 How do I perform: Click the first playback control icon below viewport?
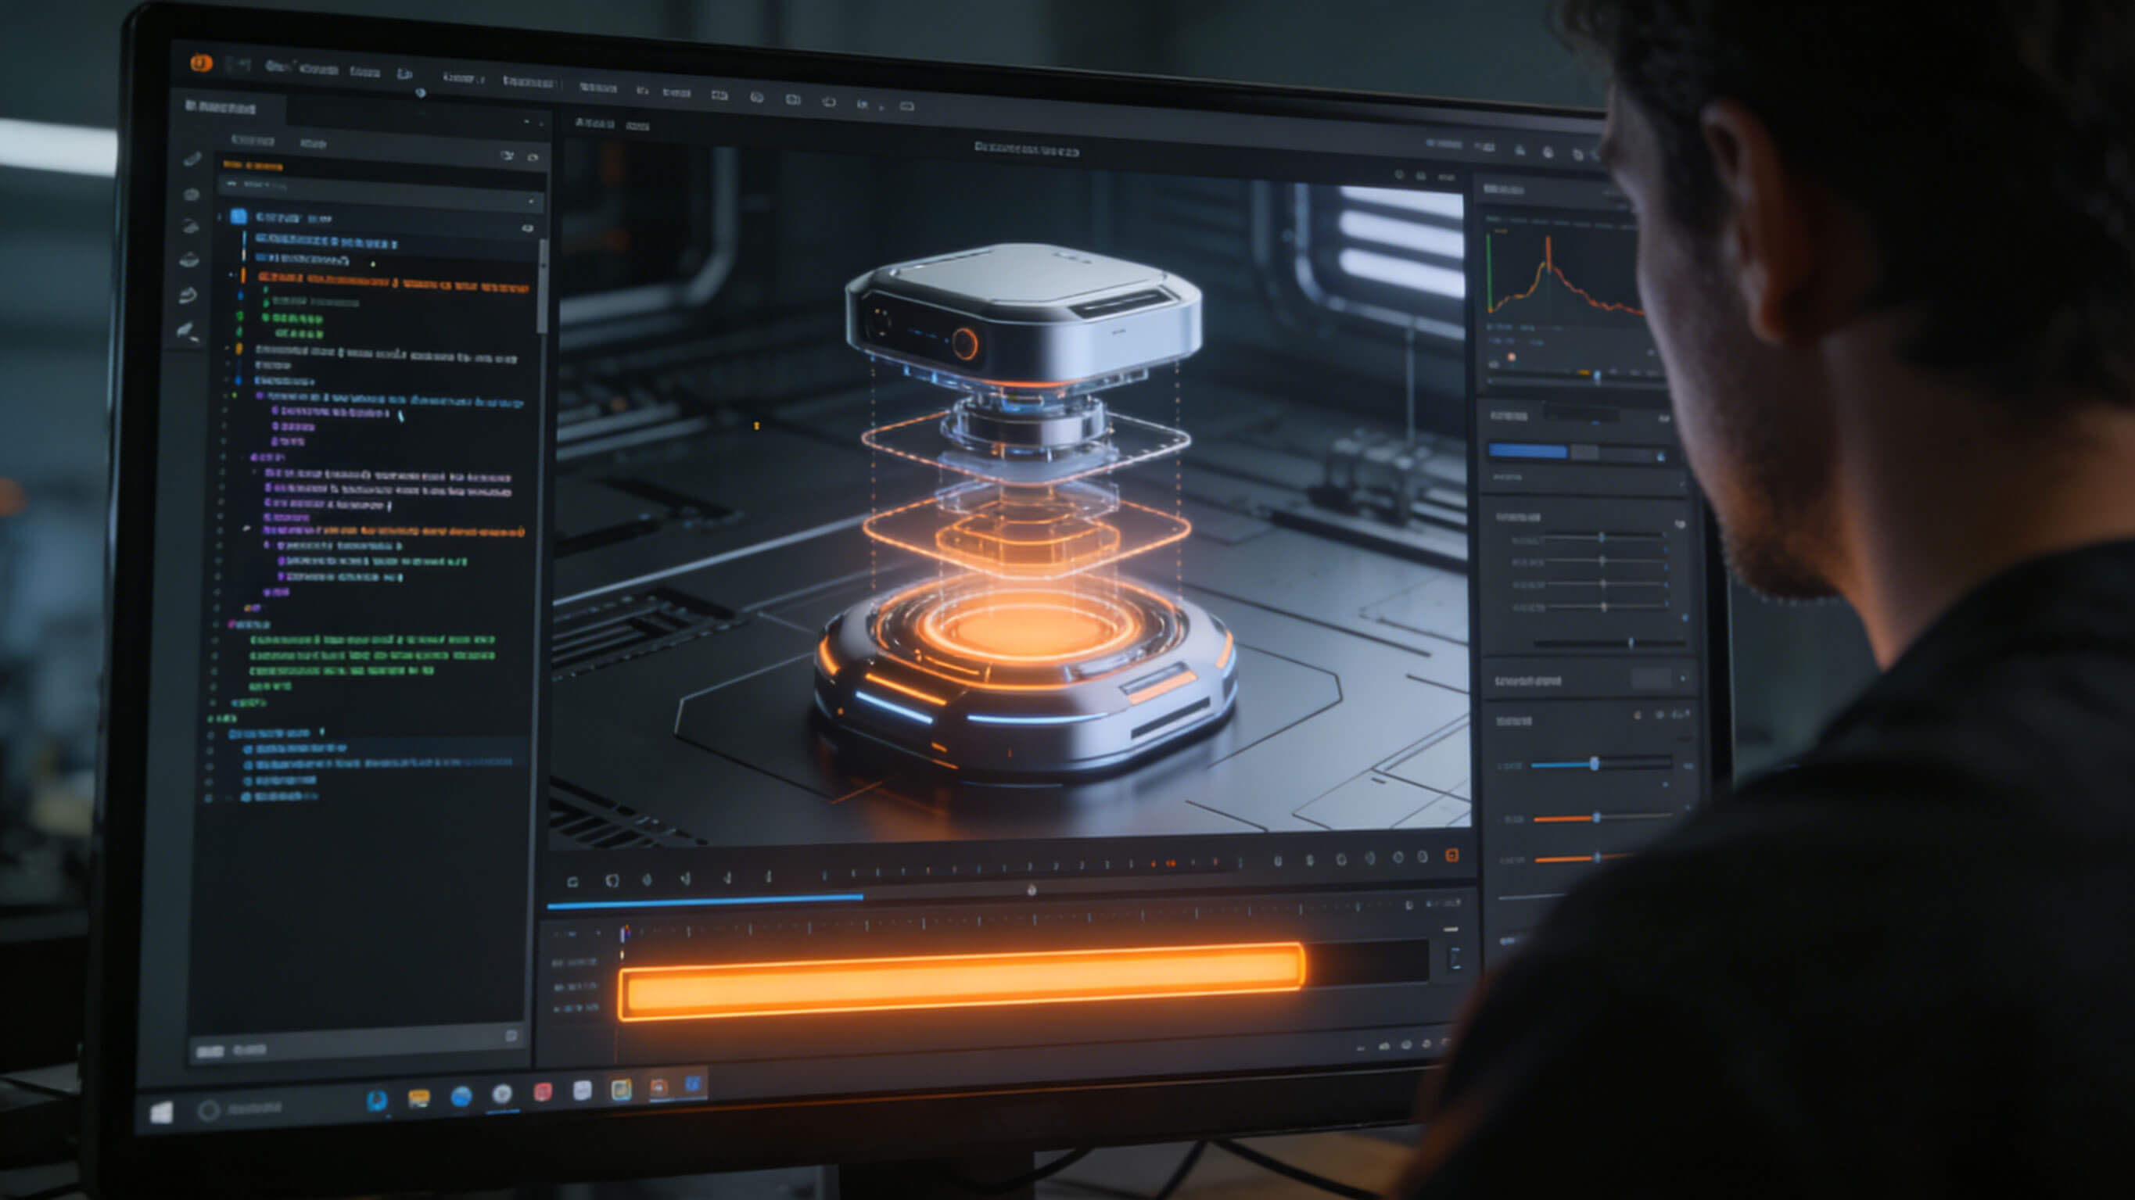coord(572,881)
